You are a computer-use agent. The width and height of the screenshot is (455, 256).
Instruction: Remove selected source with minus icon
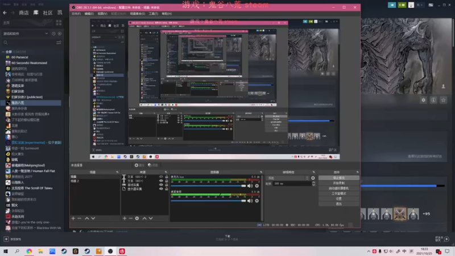coord(131,218)
